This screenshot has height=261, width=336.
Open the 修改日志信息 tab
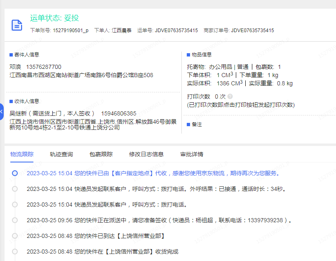[146, 154]
